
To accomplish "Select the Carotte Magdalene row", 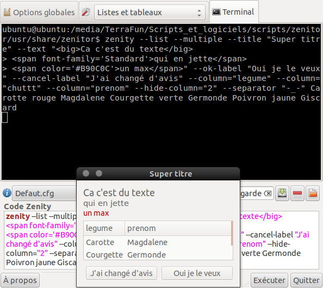I will pyautogui.click(x=157, y=242).
